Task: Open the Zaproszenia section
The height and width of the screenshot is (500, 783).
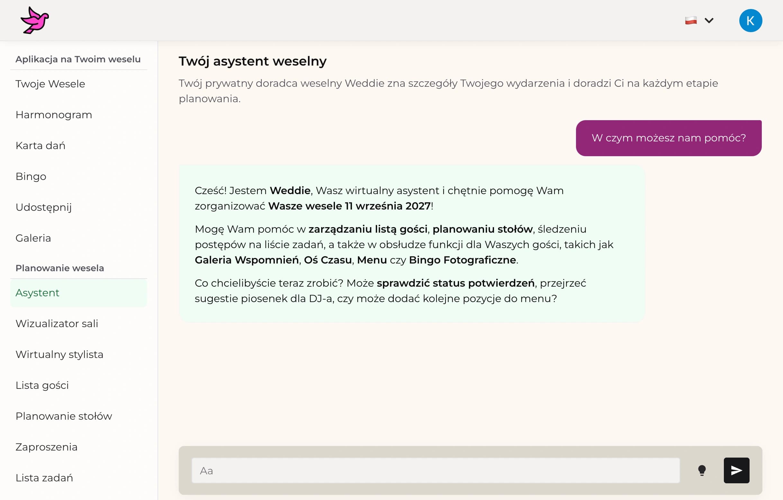Action: [46, 447]
